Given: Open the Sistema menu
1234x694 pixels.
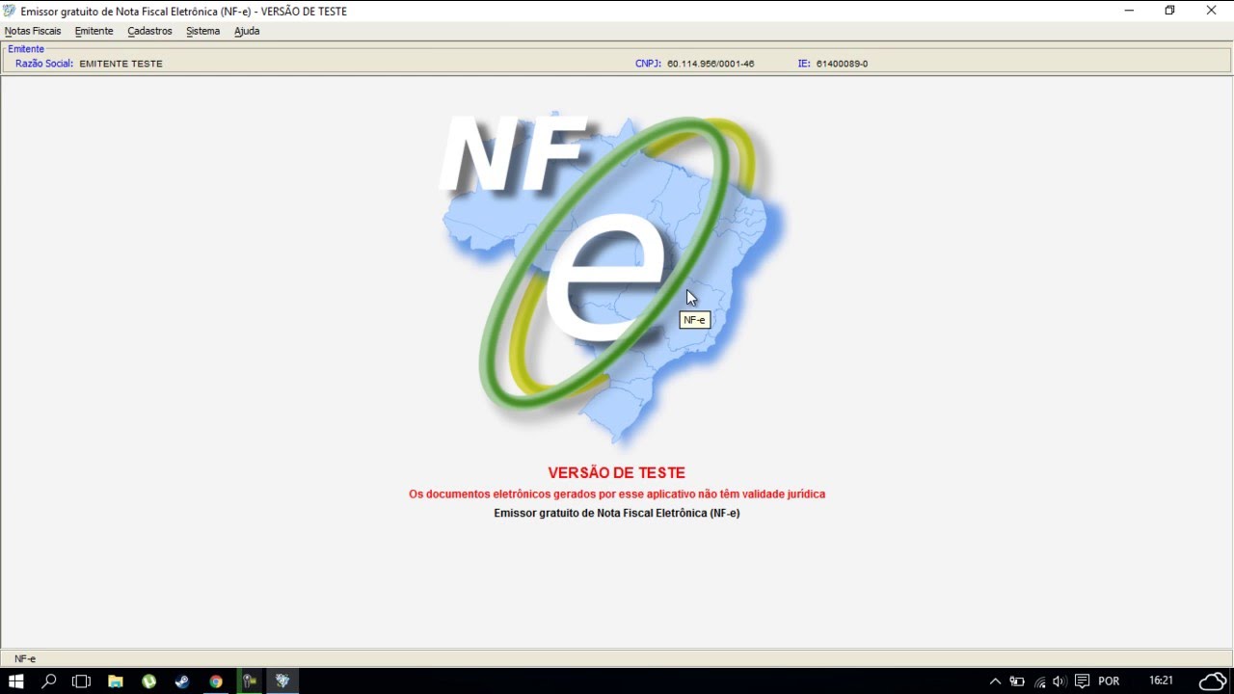Looking at the screenshot, I should (x=202, y=31).
